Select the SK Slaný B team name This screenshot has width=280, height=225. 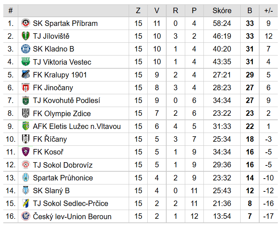[x=51, y=191]
